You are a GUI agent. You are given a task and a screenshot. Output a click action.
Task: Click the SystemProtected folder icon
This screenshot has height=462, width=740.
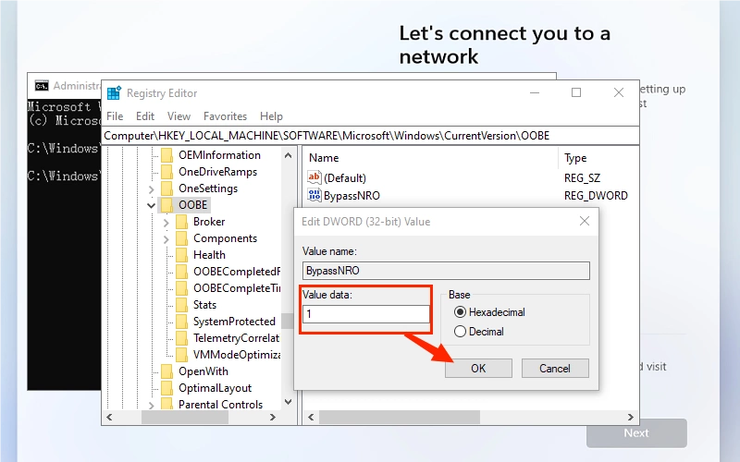point(181,322)
